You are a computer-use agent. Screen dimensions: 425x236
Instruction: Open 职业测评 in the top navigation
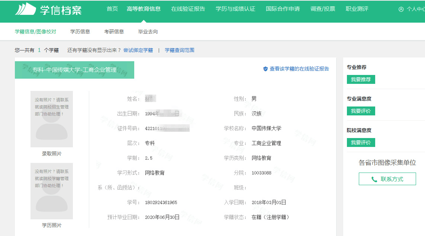tap(357, 9)
